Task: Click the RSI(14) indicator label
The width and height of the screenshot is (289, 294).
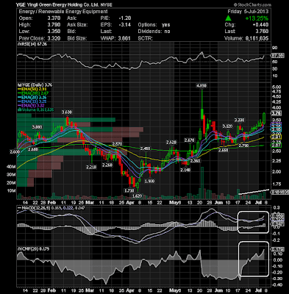Action: [x=32, y=44]
